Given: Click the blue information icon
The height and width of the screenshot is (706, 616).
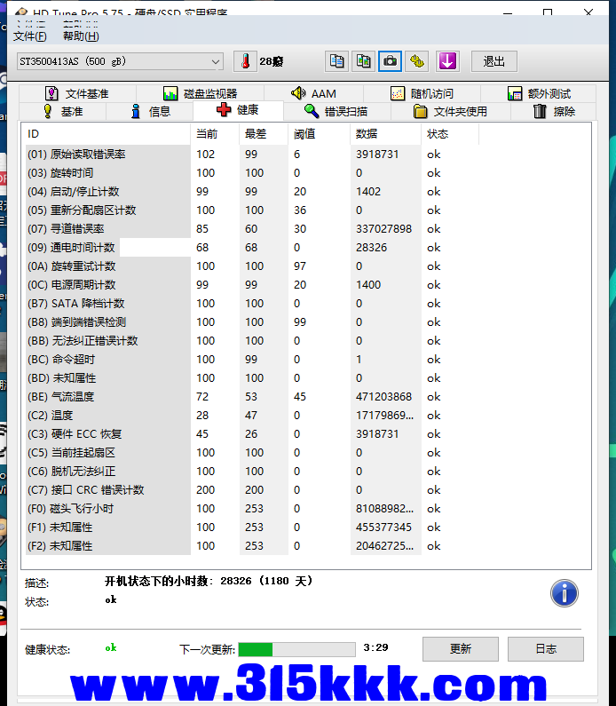Looking at the screenshot, I should click(x=564, y=593).
